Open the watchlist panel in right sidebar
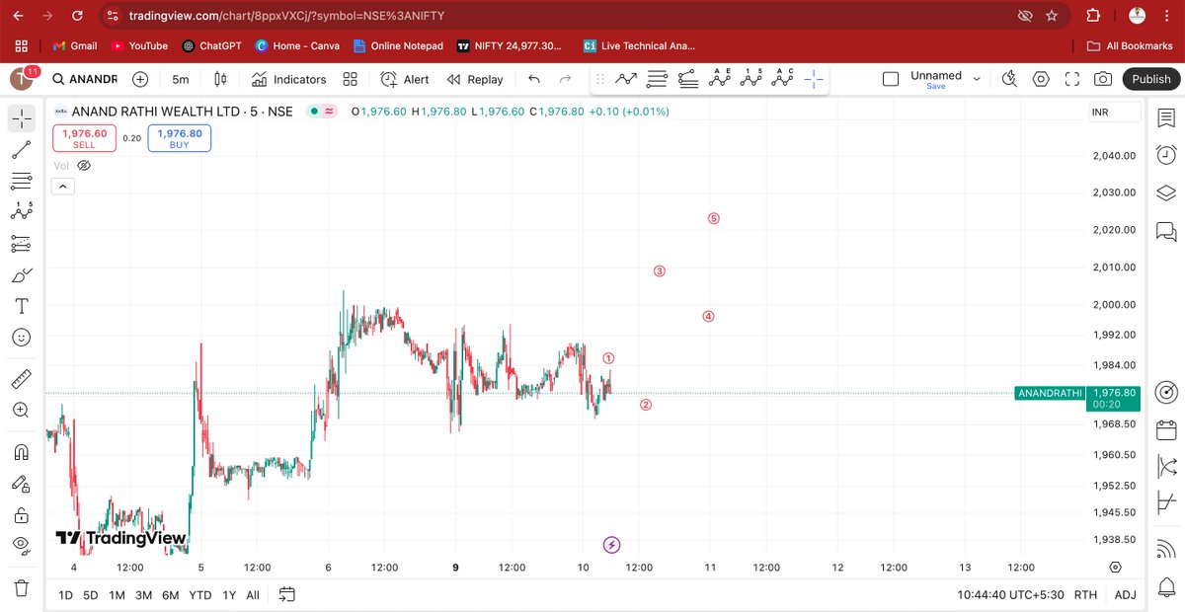1185x612 pixels. (1165, 117)
